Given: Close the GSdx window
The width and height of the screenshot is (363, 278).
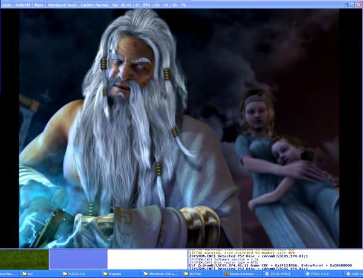Looking at the screenshot, I should [x=358, y=5].
